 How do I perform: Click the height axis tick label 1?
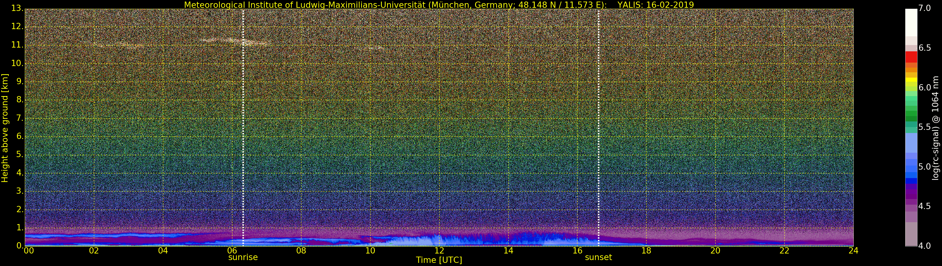point(20,228)
